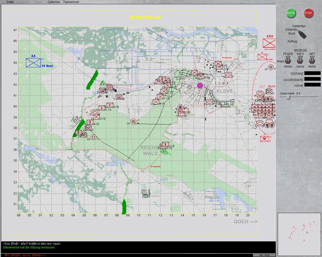Select the 1/A unit near Kranenburg

click(102, 108)
